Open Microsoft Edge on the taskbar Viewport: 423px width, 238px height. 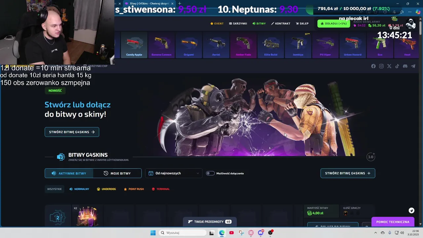pos(222,233)
